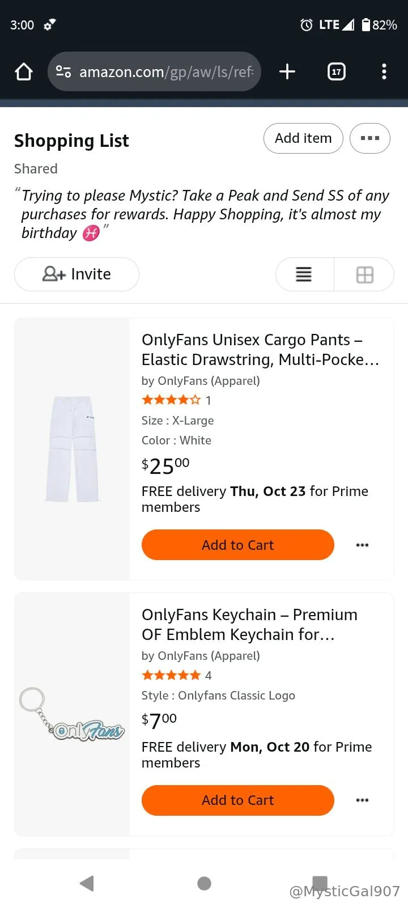Switch to list view layout
This screenshot has height=907, width=408.
click(304, 274)
